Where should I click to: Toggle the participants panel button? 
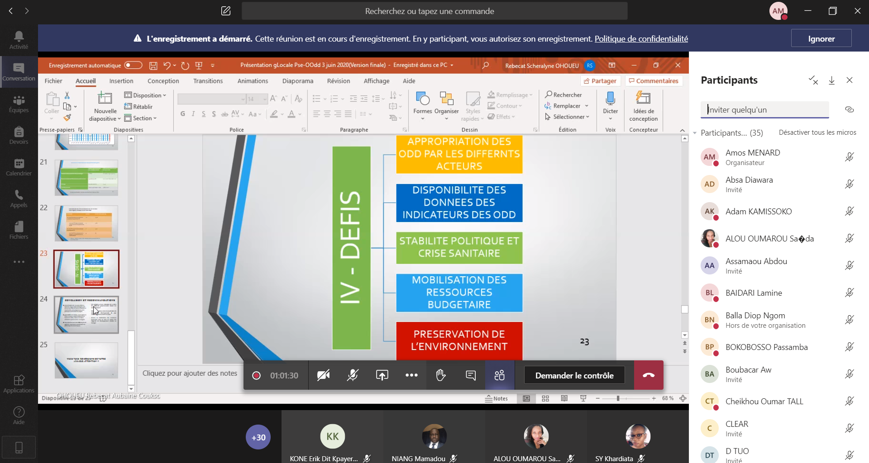coord(500,375)
